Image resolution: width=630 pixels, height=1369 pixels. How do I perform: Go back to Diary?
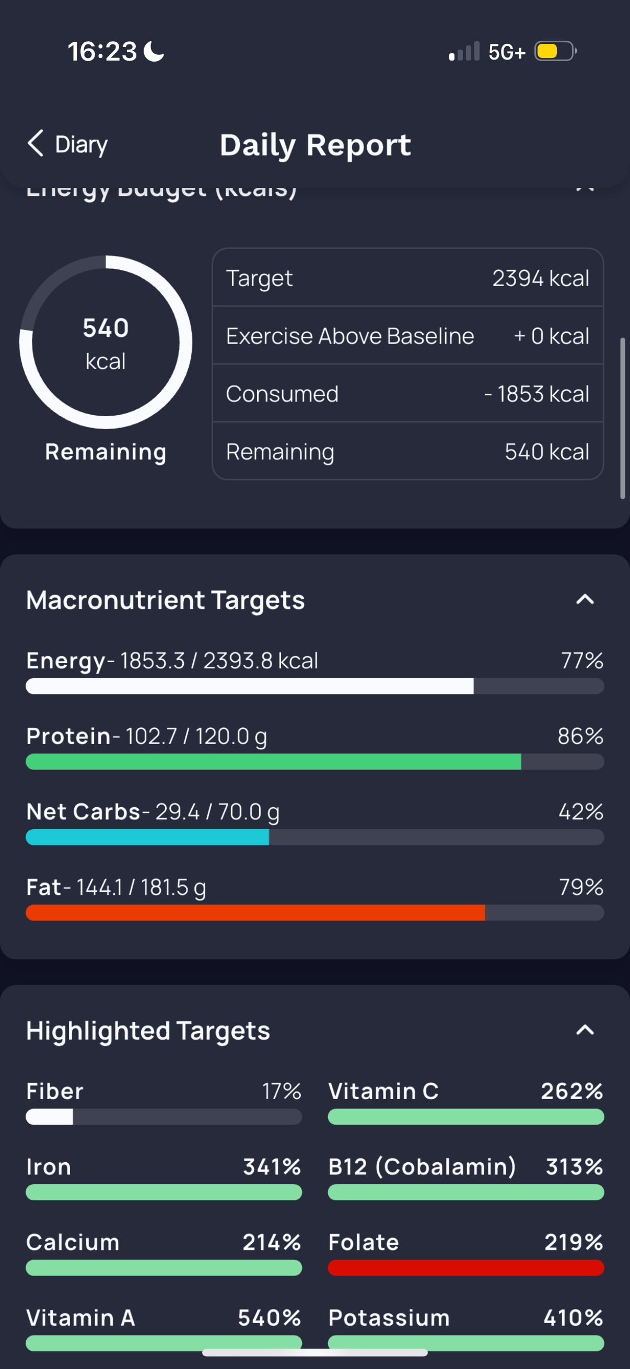[x=67, y=144]
